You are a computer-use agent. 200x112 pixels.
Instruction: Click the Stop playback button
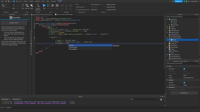(57, 5)
